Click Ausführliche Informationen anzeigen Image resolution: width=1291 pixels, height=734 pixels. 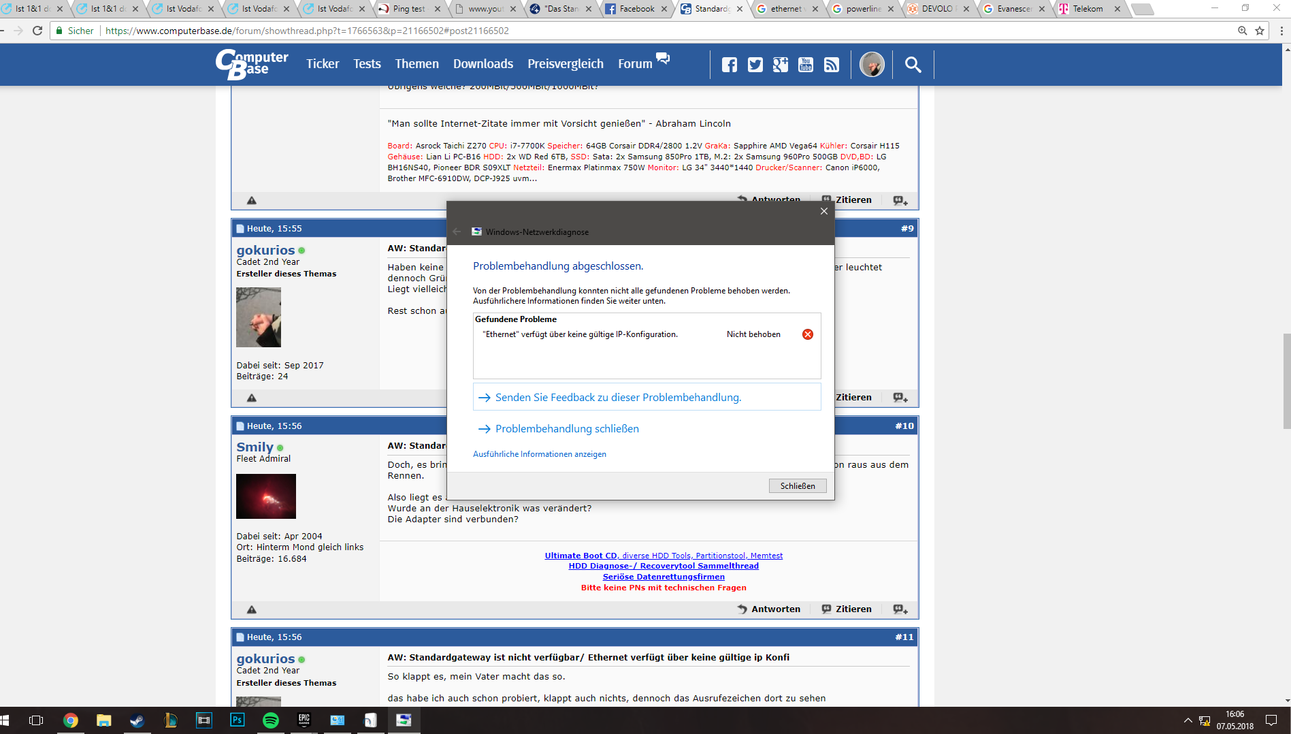[x=539, y=454]
